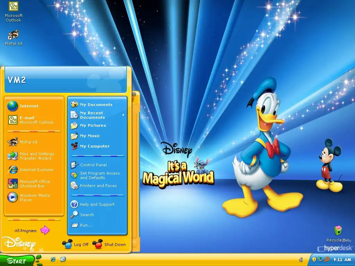Image resolution: width=355 pixels, height=266 pixels.
Task: Open My Music folder
Action: point(97,136)
